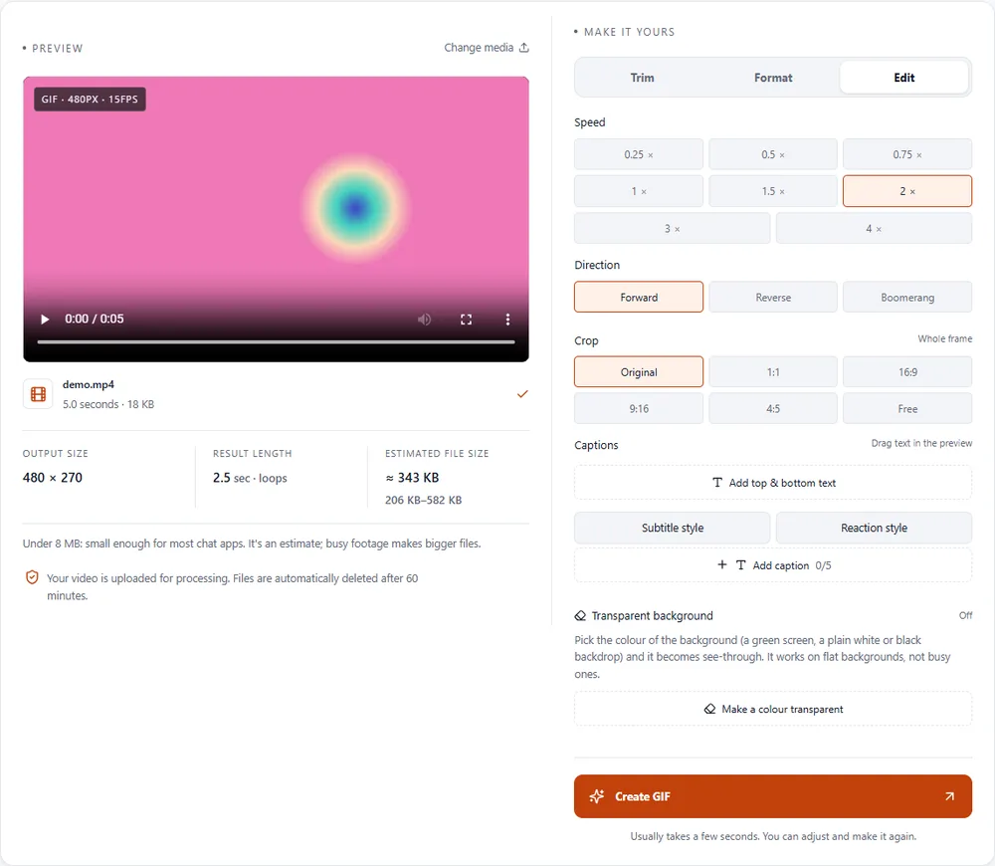Choose the 4× speed option
Image resolution: width=995 pixels, height=866 pixels.
pos(874,229)
